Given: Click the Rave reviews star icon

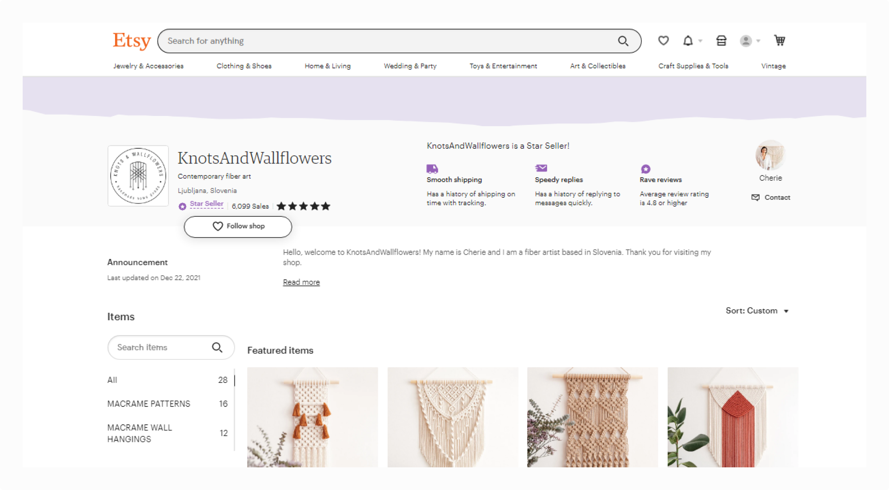Looking at the screenshot, I should click(645, 169).
